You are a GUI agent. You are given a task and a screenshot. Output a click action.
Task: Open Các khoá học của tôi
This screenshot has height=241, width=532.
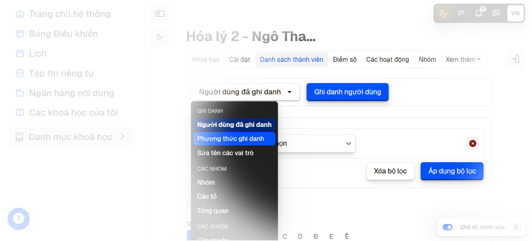73,113
